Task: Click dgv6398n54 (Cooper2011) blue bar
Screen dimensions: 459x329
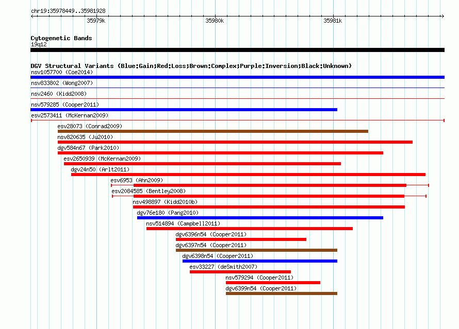Action: (260, 261)
